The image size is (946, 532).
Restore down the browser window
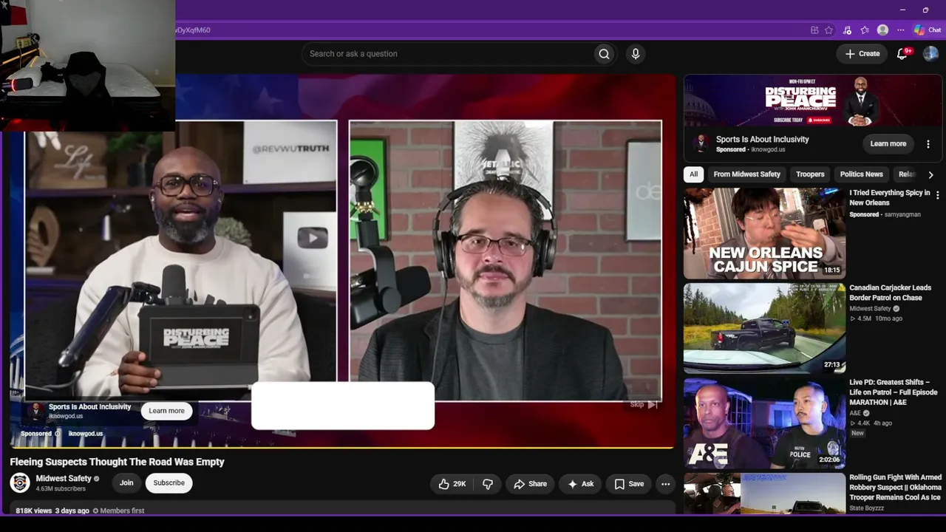[x=925, y=10]
